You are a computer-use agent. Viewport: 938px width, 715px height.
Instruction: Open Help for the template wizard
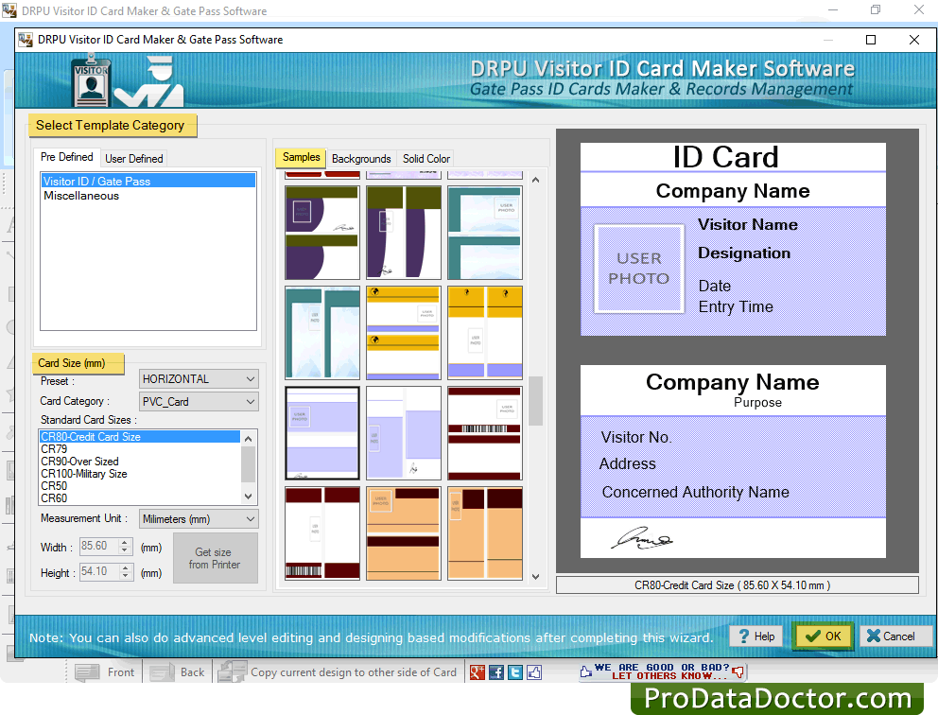[x=756, y=636]
